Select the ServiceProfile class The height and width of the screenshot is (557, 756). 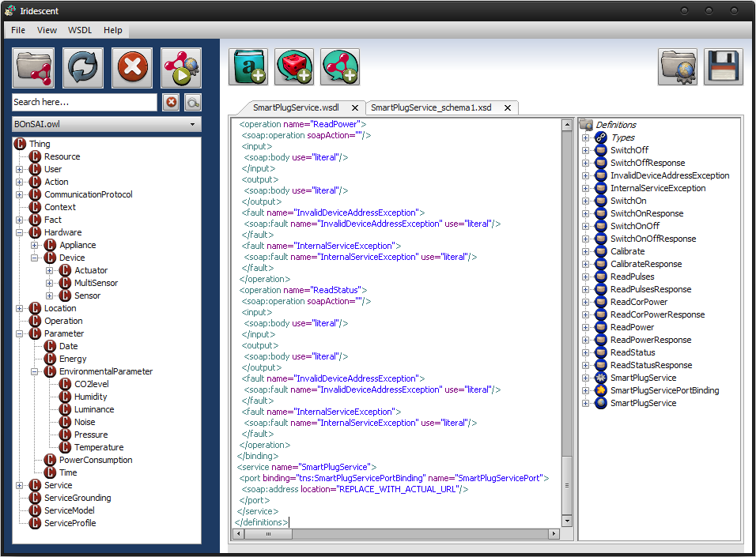click(x=70, y=523)
